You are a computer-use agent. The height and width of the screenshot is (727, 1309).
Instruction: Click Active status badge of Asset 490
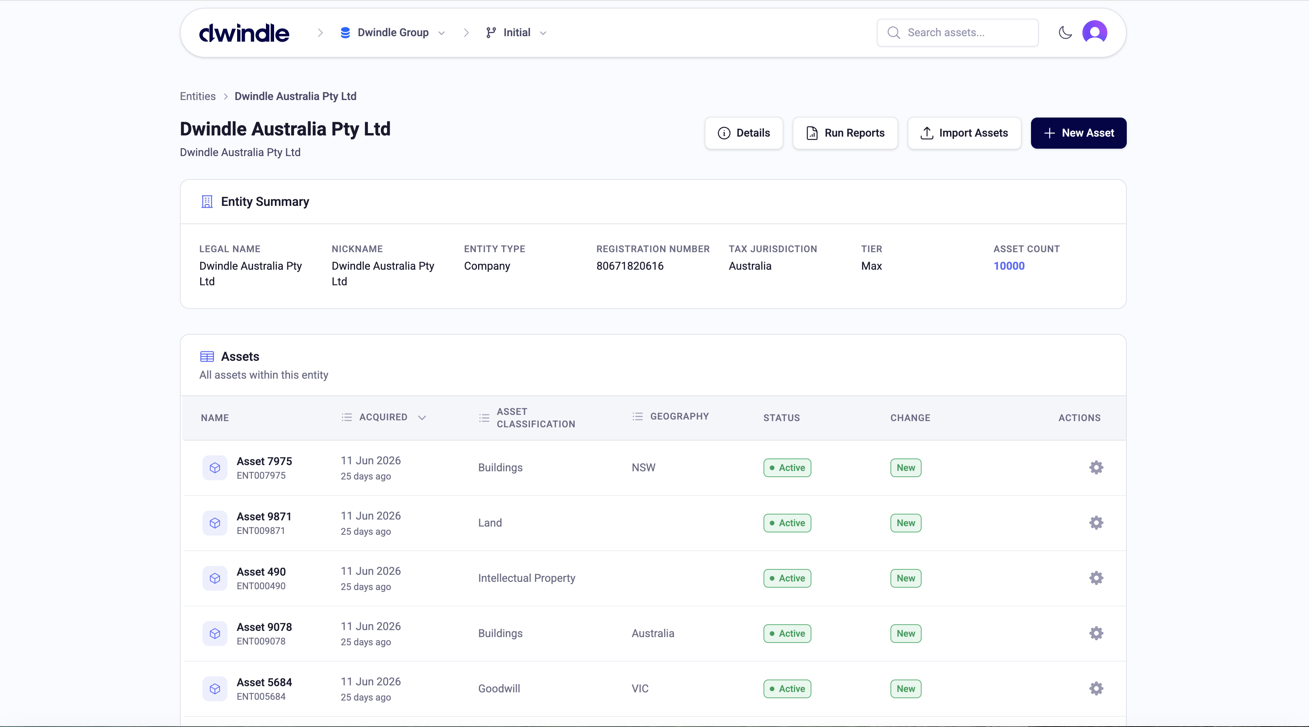[787, 579]
